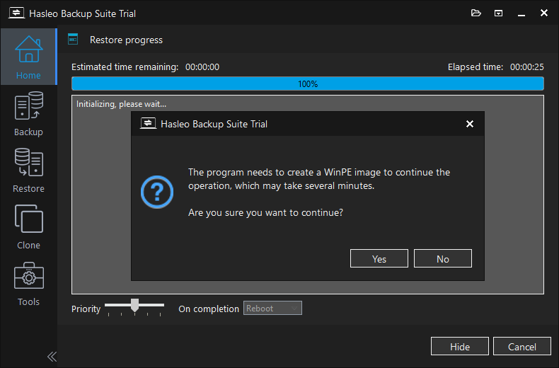
Task: Open the On completion Reboot dropdown
Action: click(272, 308)
